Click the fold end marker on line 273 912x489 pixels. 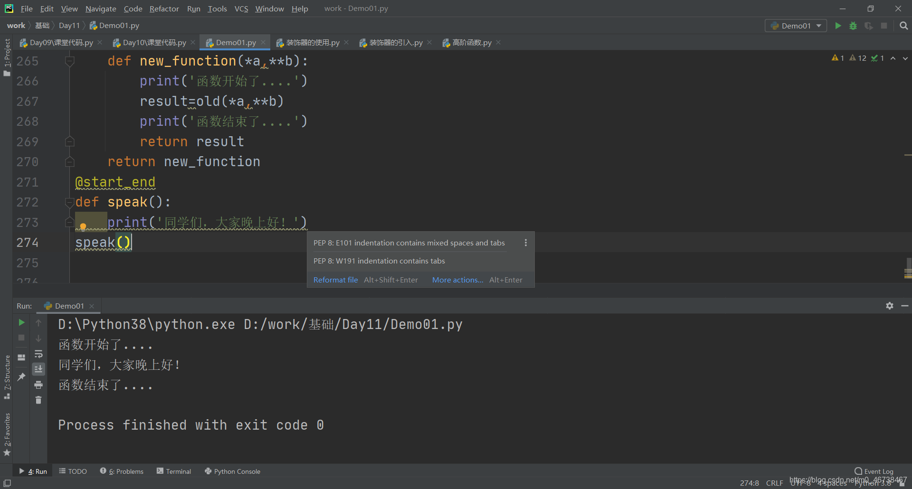tap(70, 222)
